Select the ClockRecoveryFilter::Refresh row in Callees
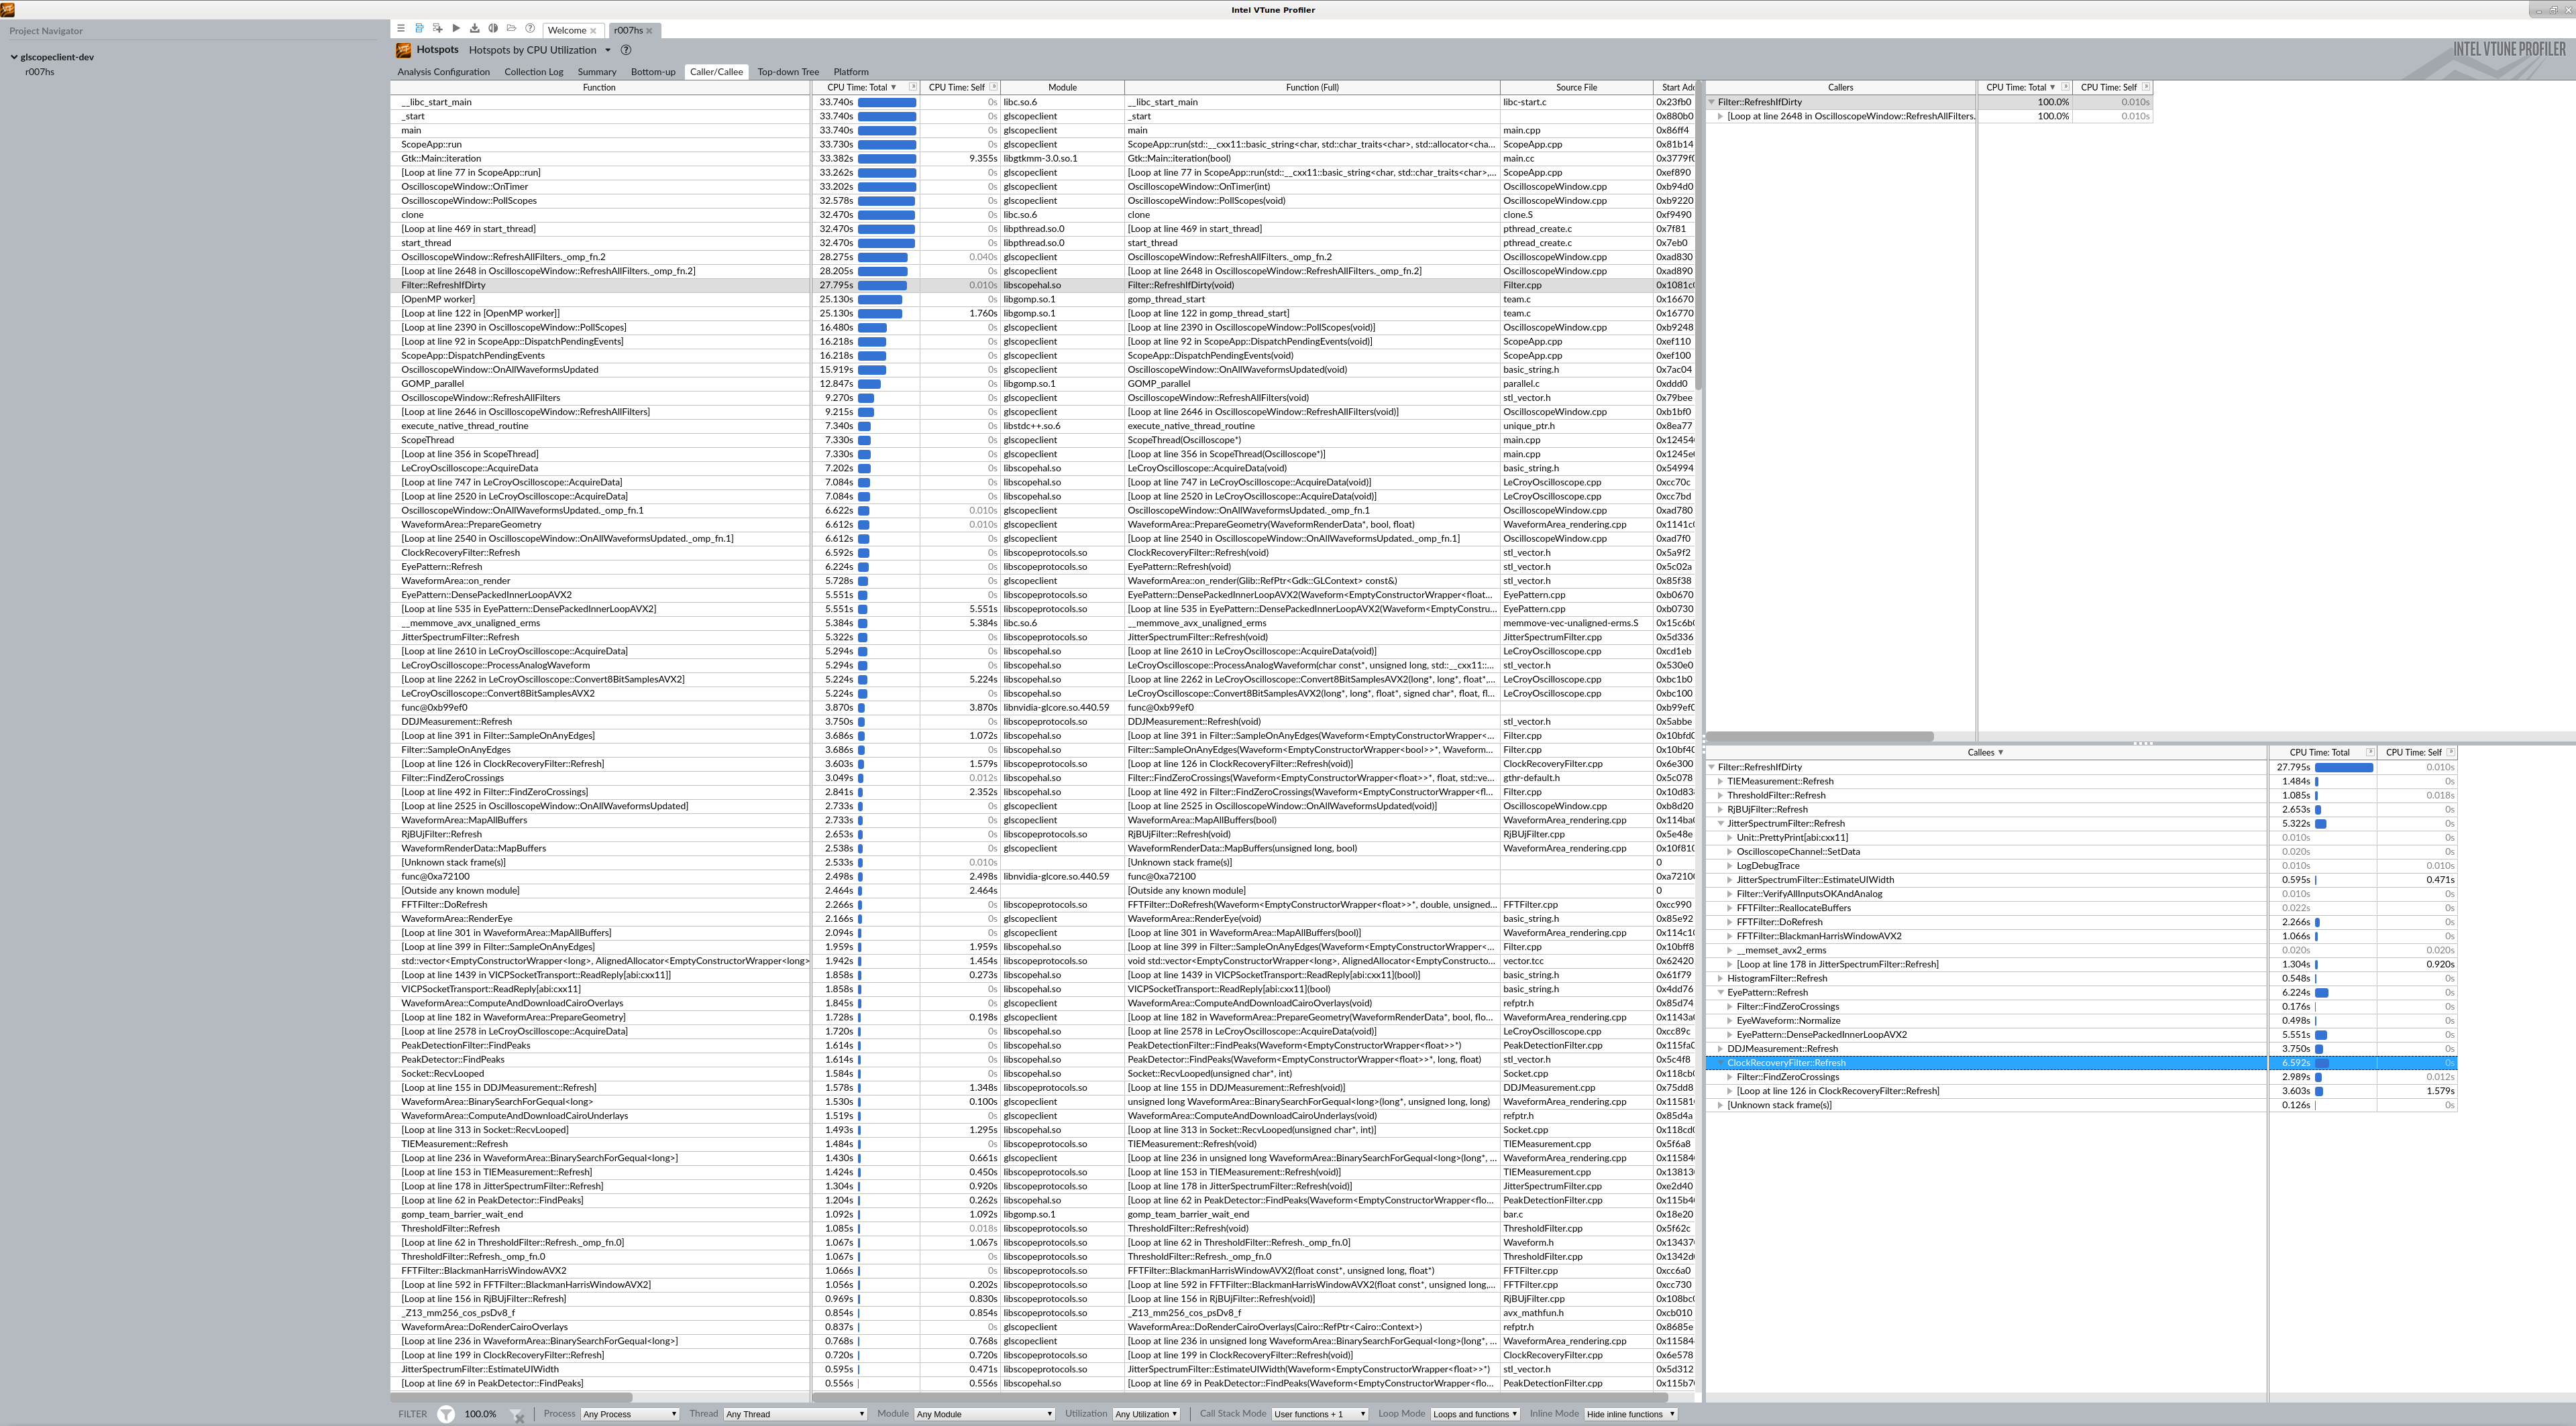 tap(2081, 1062)
